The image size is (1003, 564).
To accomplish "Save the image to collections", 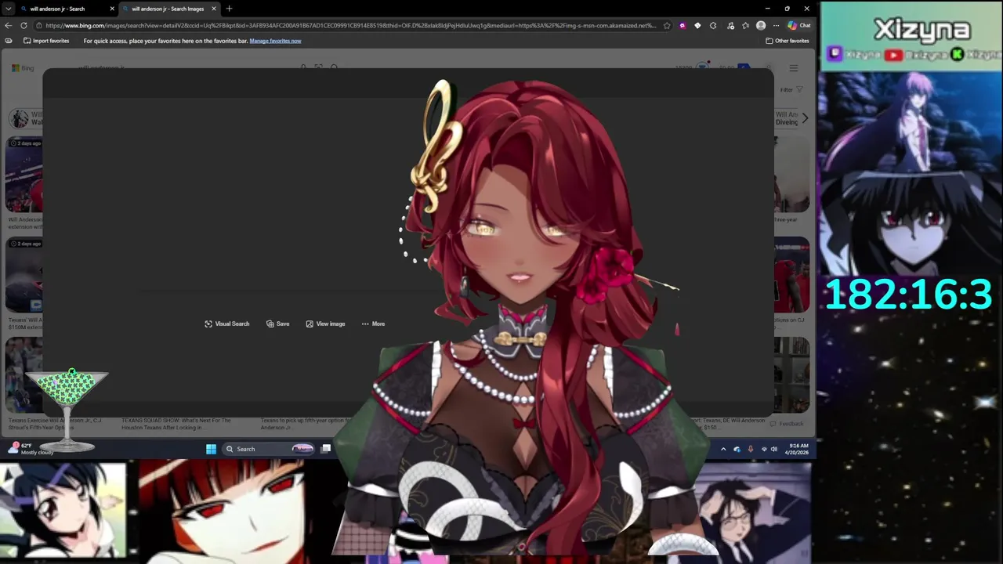I will tap(277, 324).
